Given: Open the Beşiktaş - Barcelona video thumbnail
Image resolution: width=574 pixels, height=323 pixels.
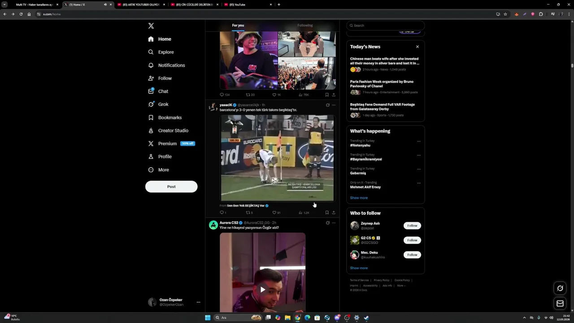Looking at the screenshot, I should pos(277,158).
